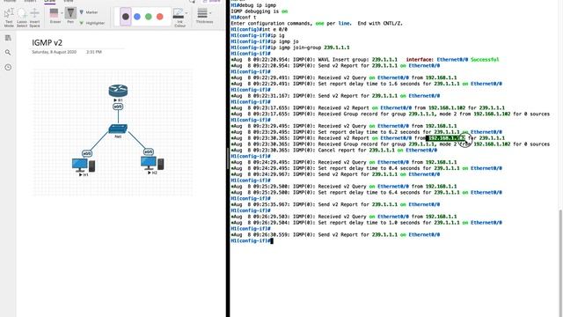Pick the Eraser tool

(x=55, y=16)
